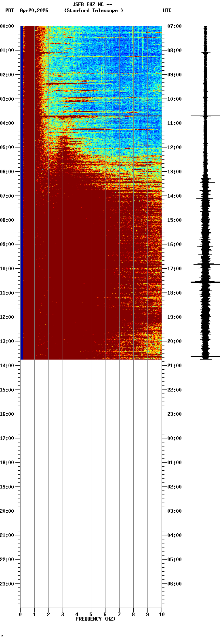223x640 pixels.
Task: Click the 00:00 PDT time label
Action: 7,26
